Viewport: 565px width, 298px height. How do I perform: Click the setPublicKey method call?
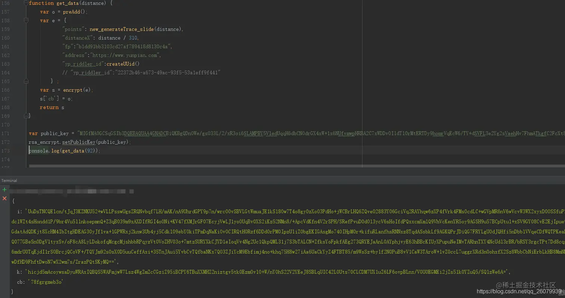click(x=79, y=142)
